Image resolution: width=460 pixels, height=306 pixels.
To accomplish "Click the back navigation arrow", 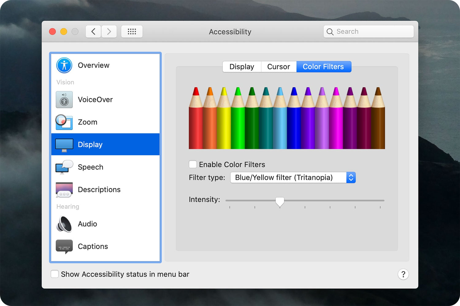I will point(93,31).
